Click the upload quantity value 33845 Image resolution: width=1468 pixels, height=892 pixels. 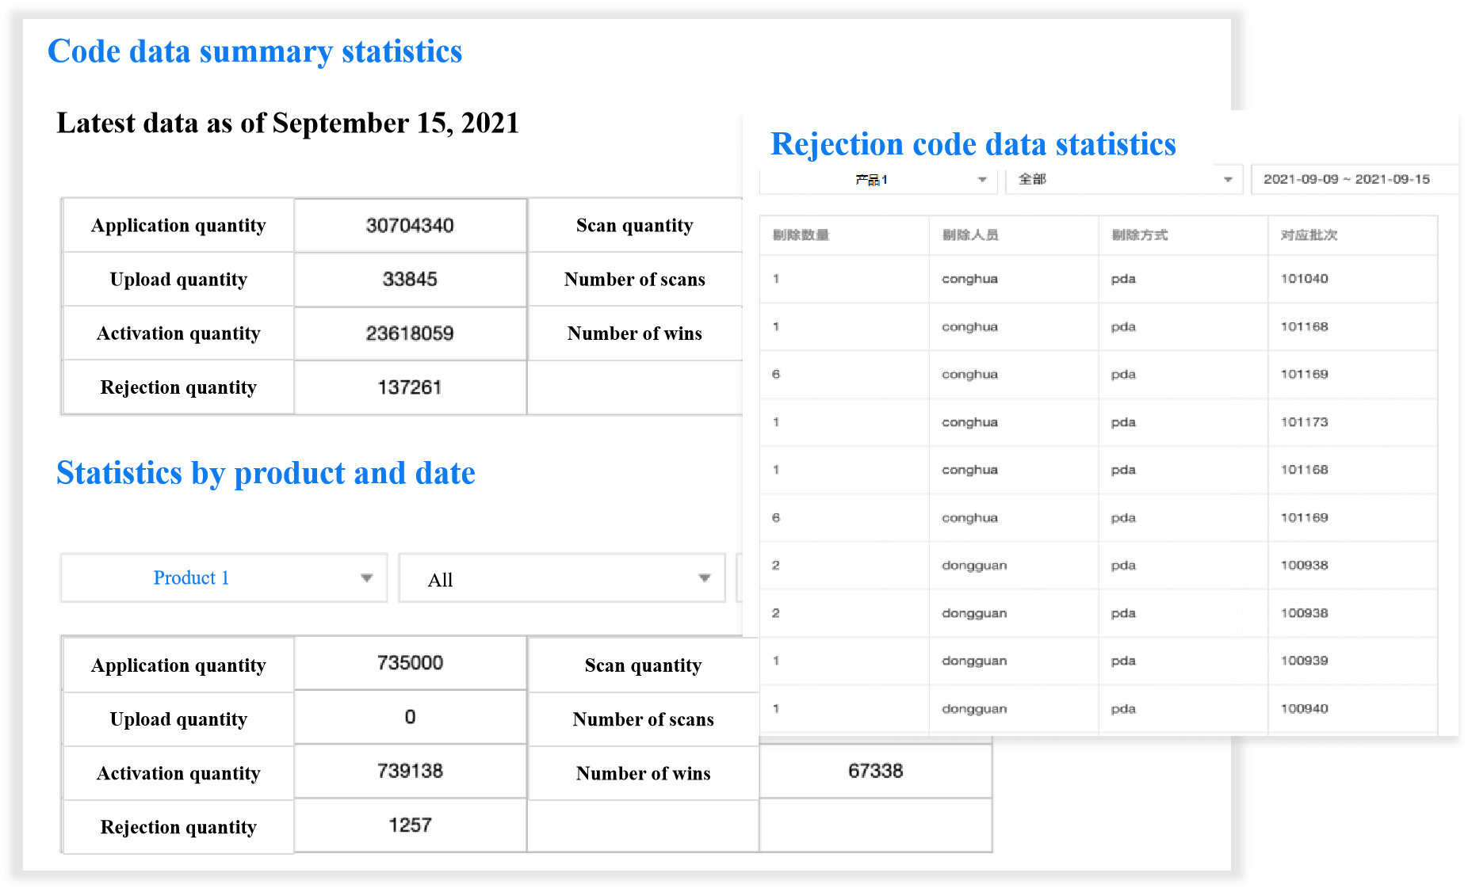click(x=410, y=280)
